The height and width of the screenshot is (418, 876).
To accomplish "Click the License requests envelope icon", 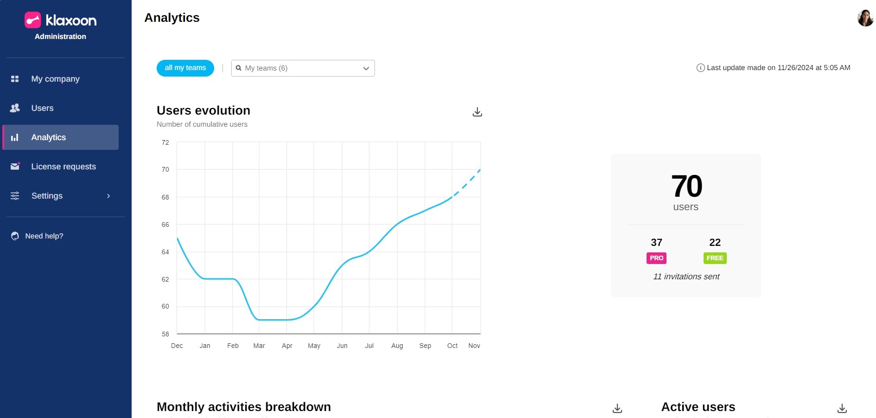I will point(15,167).
